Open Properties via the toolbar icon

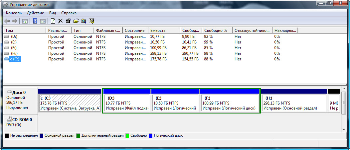pos(68,21)
